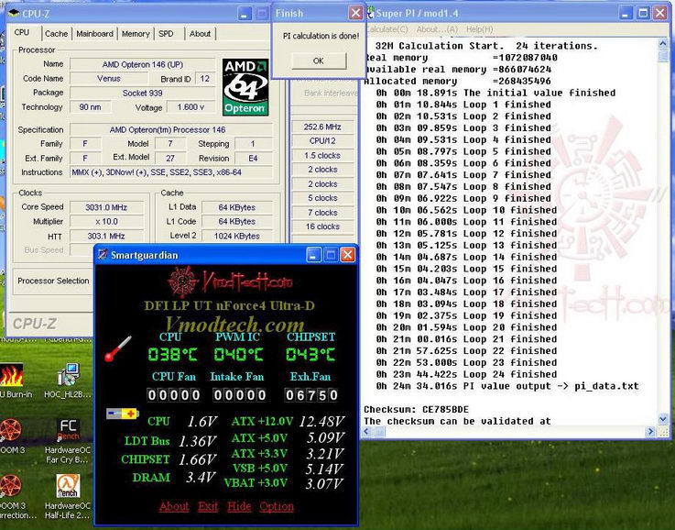Switch to the Cache tab in CPU-Z
This screenshot has width=675, height=530.
coord(56,34)
